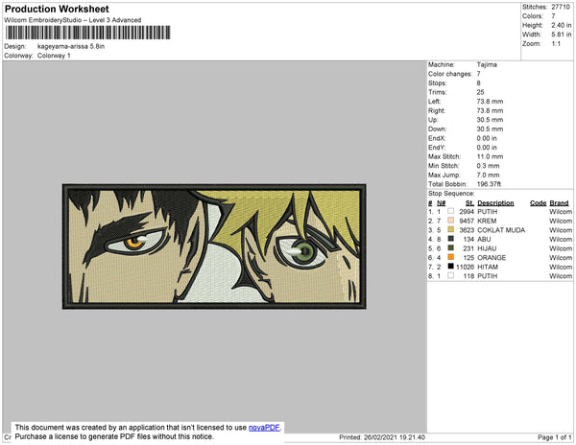This screenshot has height=445, width=576.
Task: Click the EndX value '0.00 in'
Action: click(487, 138)
